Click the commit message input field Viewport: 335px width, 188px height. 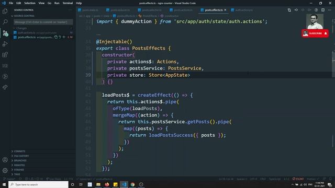(43, 22)
